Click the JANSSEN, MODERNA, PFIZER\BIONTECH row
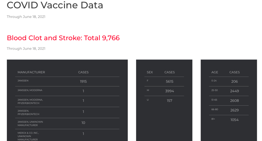Image resolution: width=262 pixels, height=141 pixels. click(x=30, y=101)
